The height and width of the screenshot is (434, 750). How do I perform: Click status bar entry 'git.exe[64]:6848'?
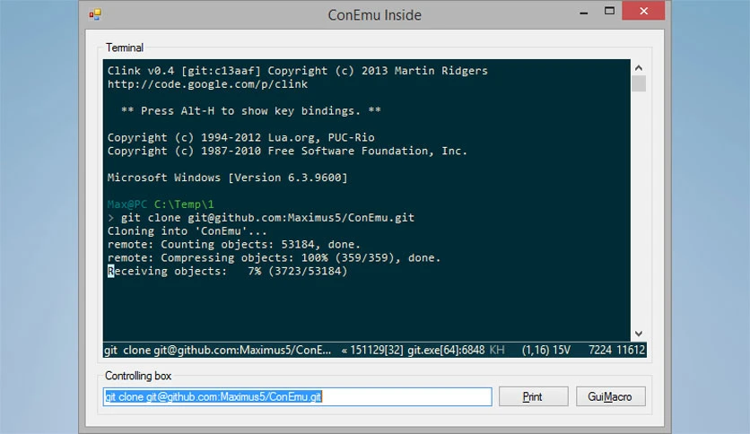click(x=446, y=350)
